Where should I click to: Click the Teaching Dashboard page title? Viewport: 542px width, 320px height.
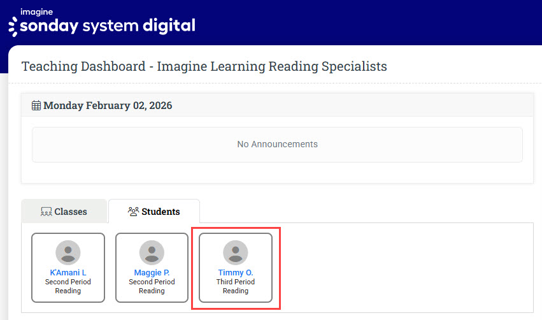point(204,66)
